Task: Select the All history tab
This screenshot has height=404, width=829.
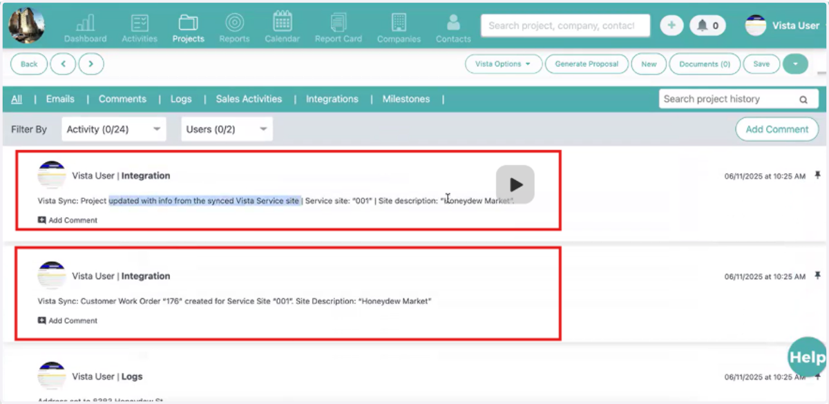Action: [x=17, y=99]
